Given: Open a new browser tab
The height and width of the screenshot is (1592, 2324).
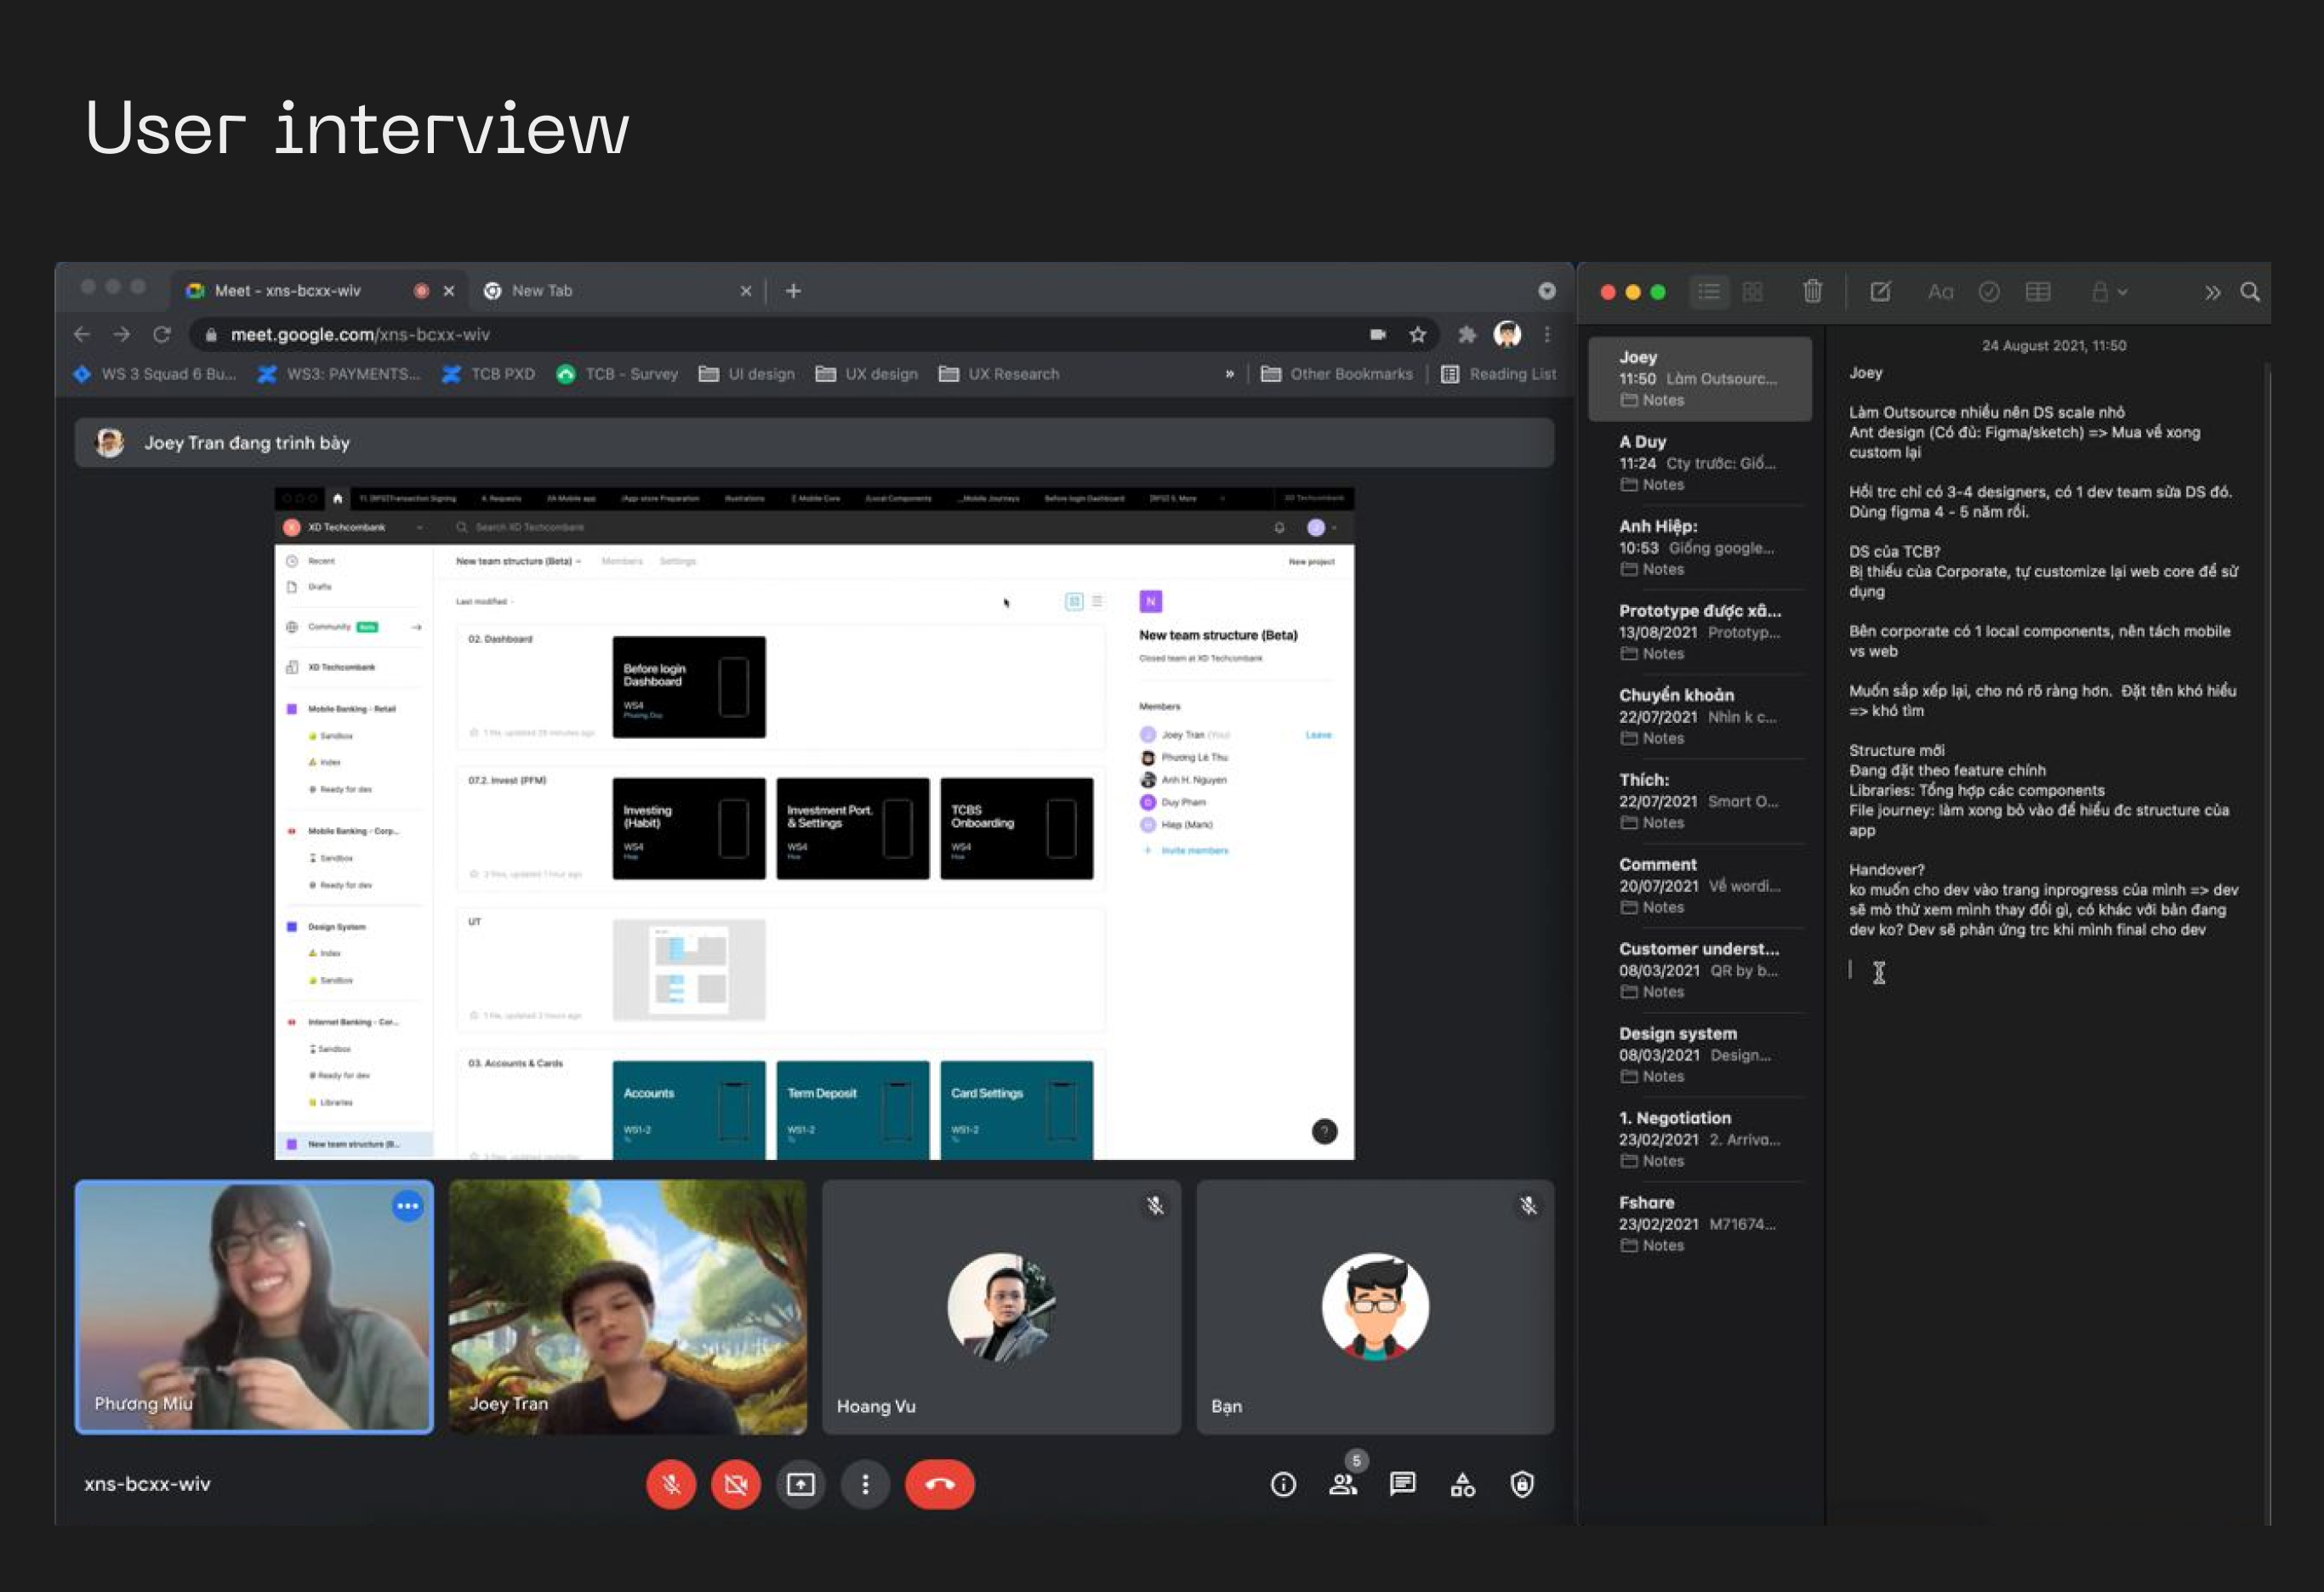Looking at the screenshot, I should [x=793, y=291].
